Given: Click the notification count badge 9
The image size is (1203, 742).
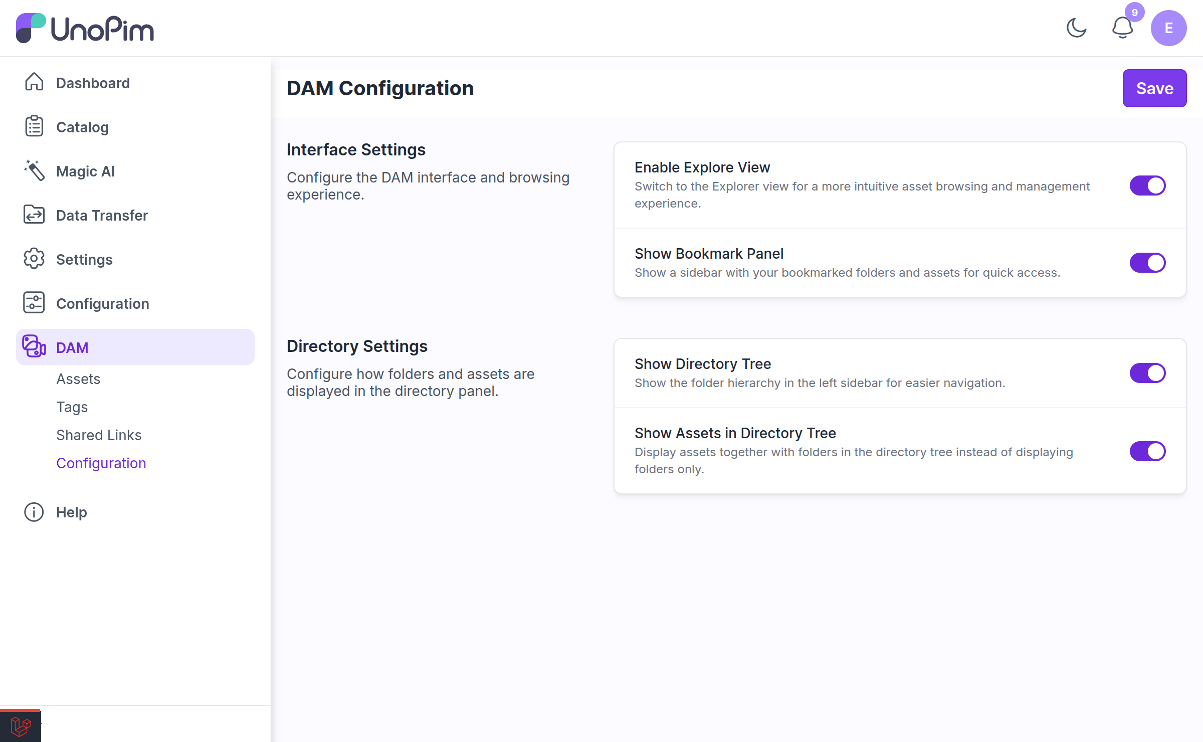Looking at the screenshot, I should click(1134, 12).
